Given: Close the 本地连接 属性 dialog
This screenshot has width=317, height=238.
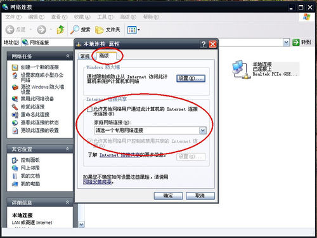Looking at the screenshot, I should point(212,44).
